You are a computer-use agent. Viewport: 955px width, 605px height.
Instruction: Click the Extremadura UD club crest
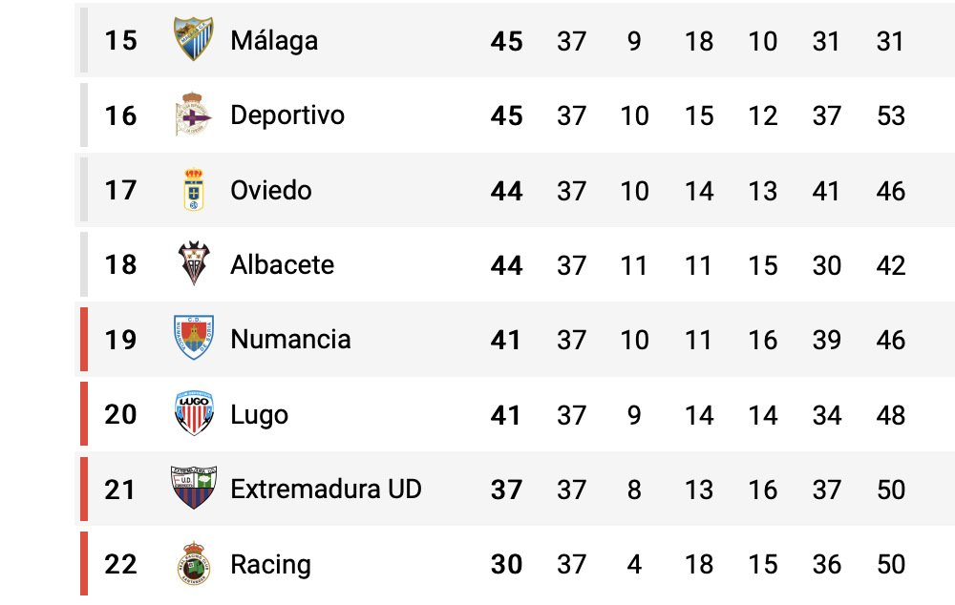pos(194,488)
